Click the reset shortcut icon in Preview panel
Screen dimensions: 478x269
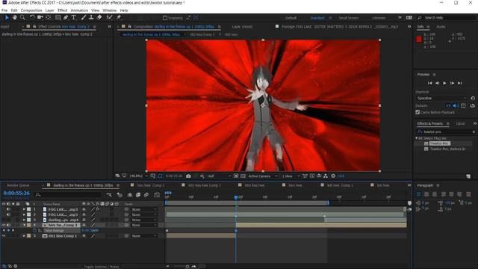[x=473, y=98]
